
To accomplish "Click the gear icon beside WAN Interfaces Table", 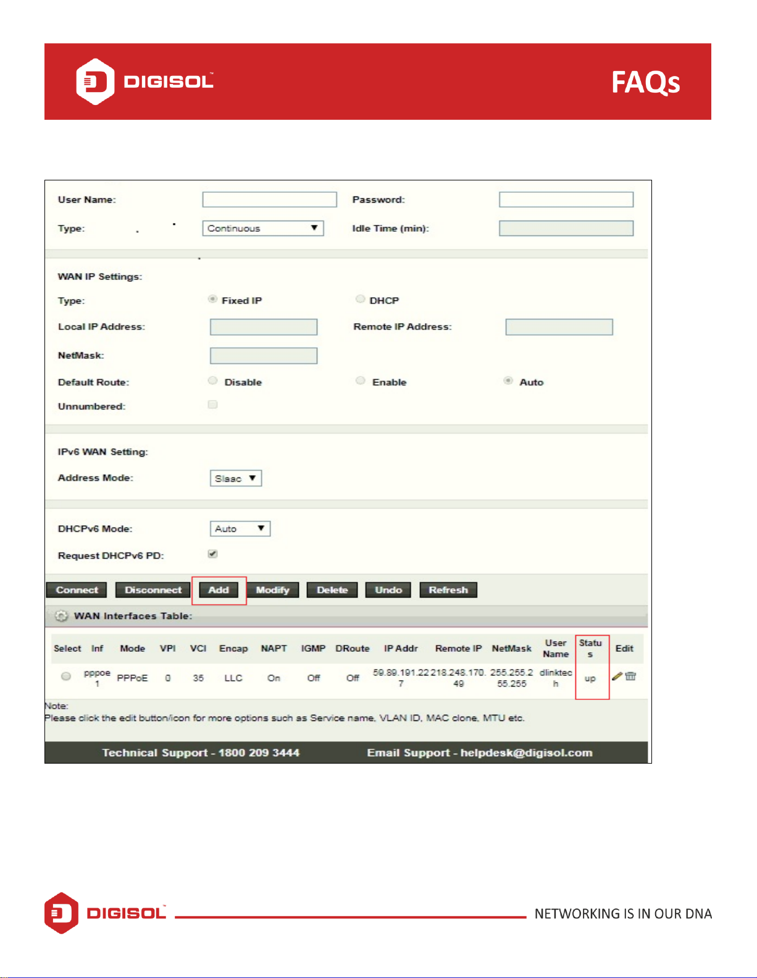I will click(x=61, y=616).
